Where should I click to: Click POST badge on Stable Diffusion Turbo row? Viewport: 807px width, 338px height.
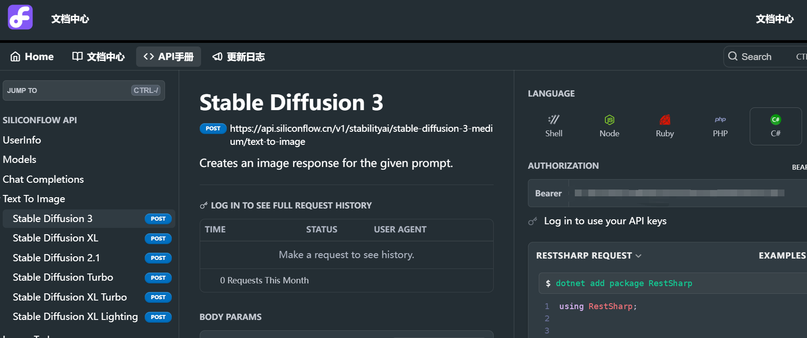click(x=158, y=278)
